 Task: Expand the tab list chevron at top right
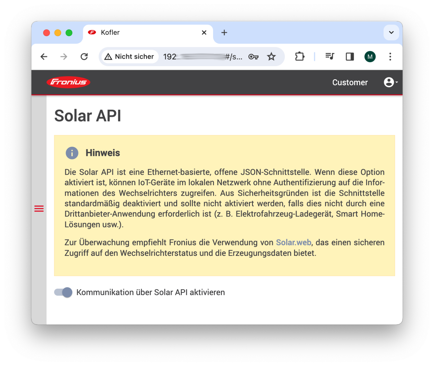click(x=391, y=32)
